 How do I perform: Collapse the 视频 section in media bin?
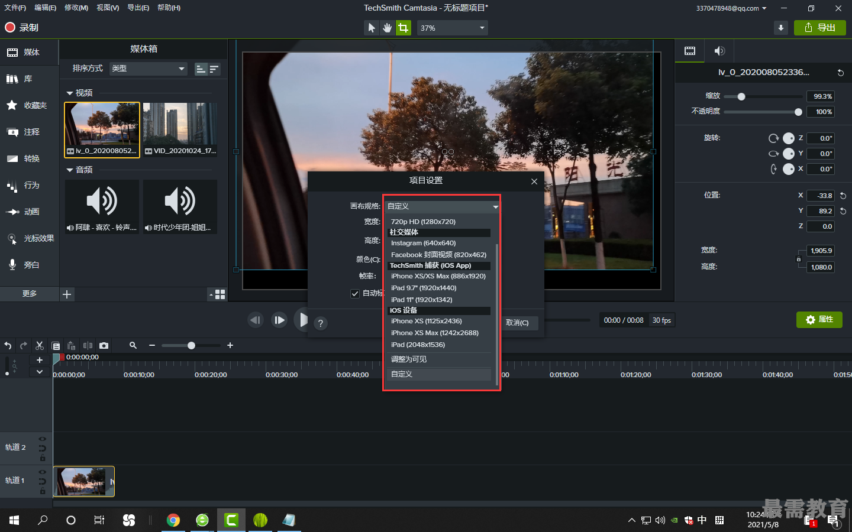click(70, 93)
